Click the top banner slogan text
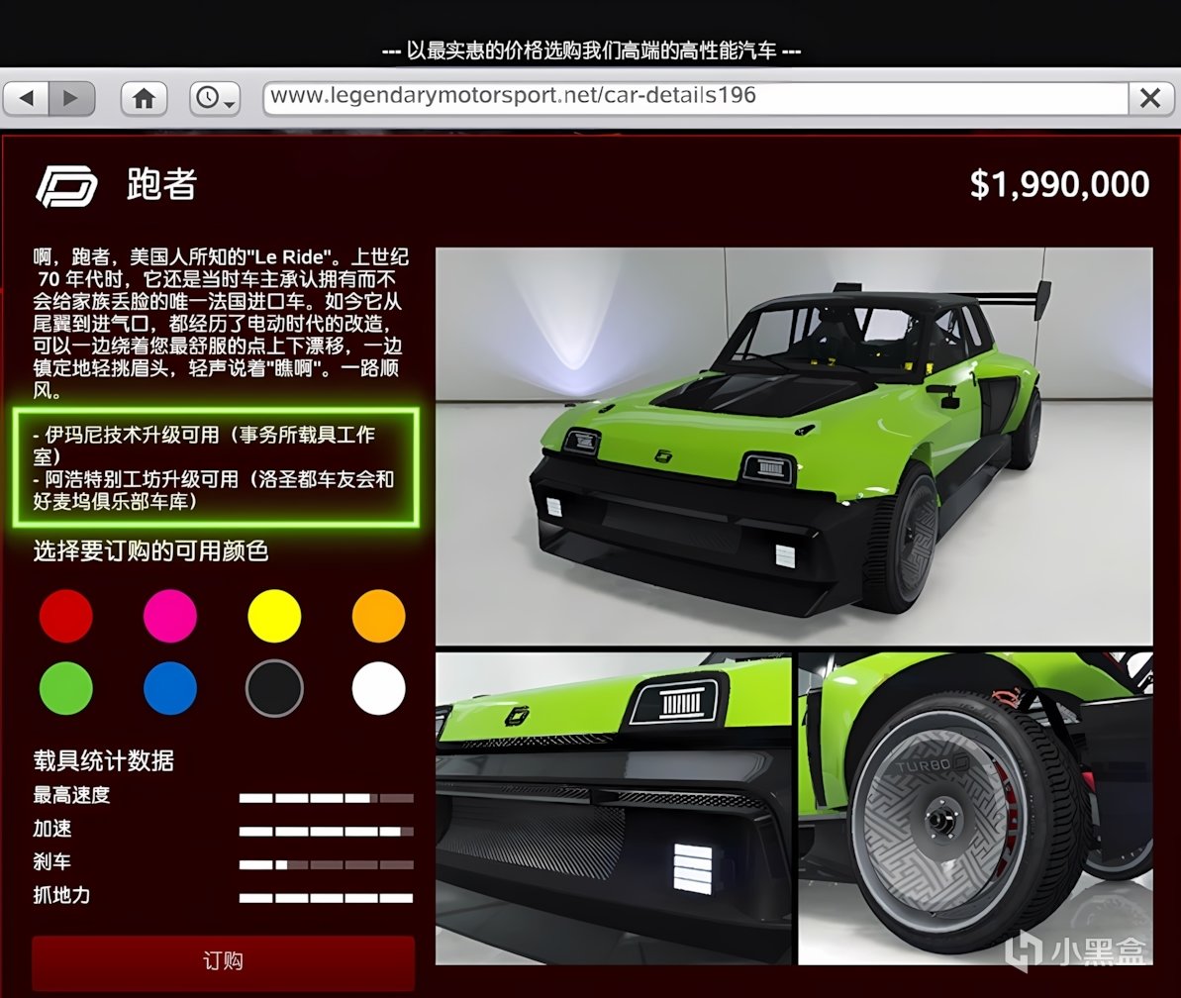The width and height of the screenshot is (1181, 998). (591, 51)
